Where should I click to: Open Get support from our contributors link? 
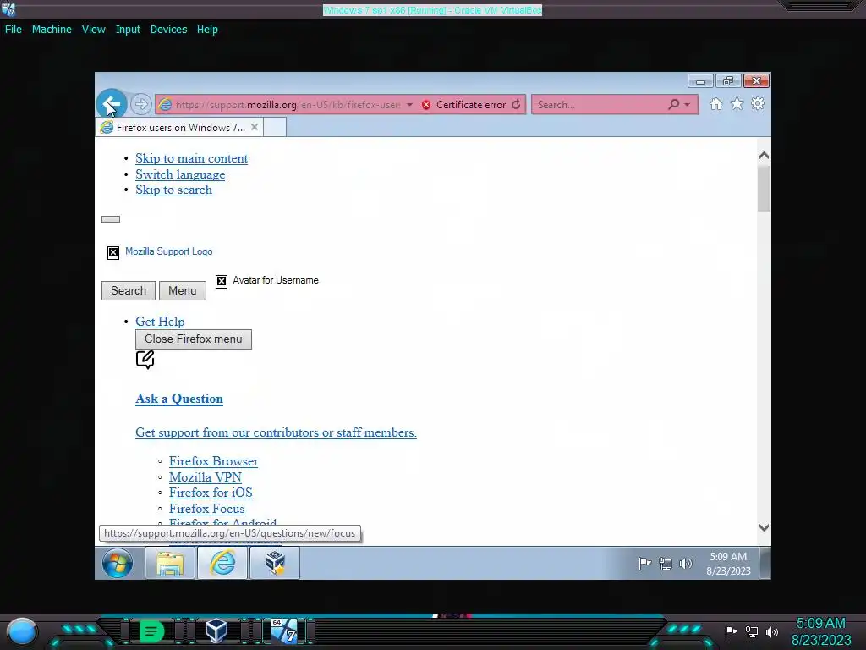point(276,432)
